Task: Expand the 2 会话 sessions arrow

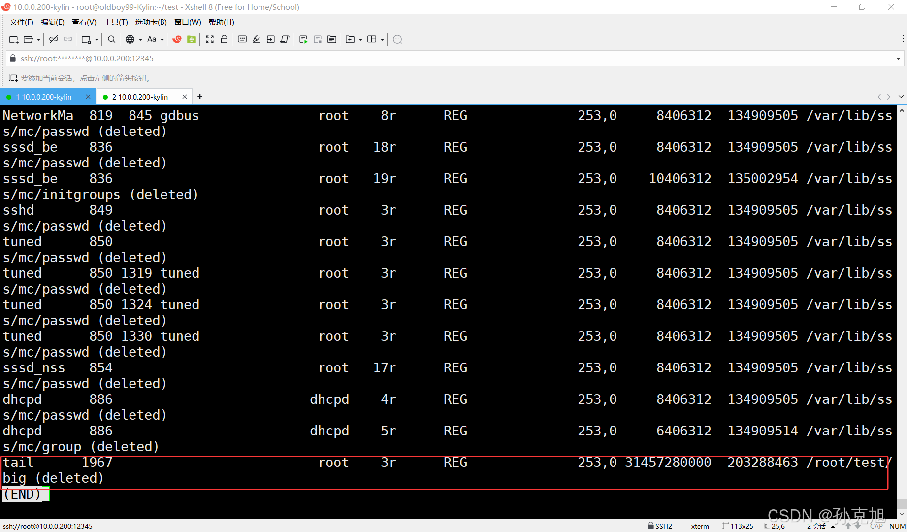Action: (833, 527)
